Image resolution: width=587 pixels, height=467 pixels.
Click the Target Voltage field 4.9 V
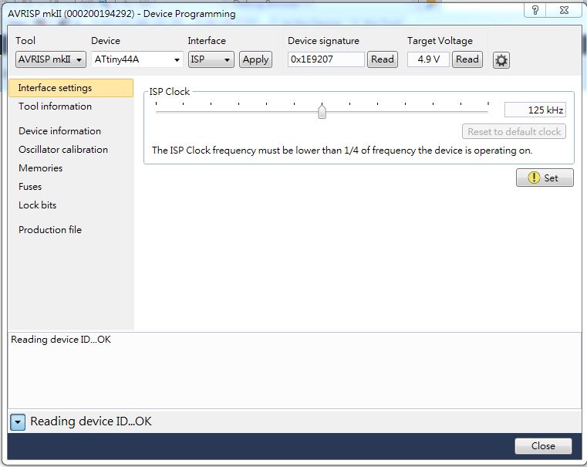(x=428, y=59)
